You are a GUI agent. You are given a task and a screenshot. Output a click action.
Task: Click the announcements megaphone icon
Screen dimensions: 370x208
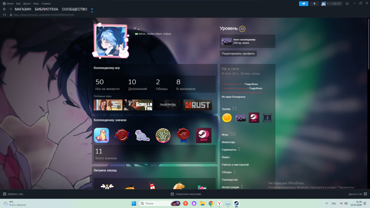[304, 3]
